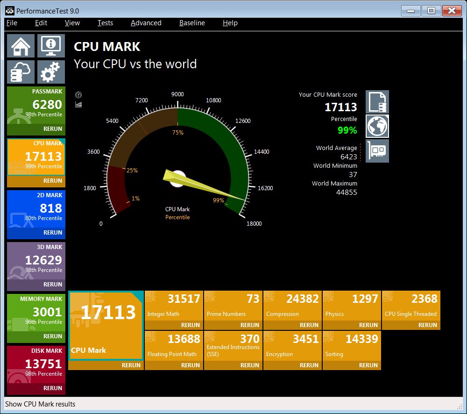Open the cloud baseline manager icon
The height and width of the screenshot is (414, 467).
(x=21, y=72)
